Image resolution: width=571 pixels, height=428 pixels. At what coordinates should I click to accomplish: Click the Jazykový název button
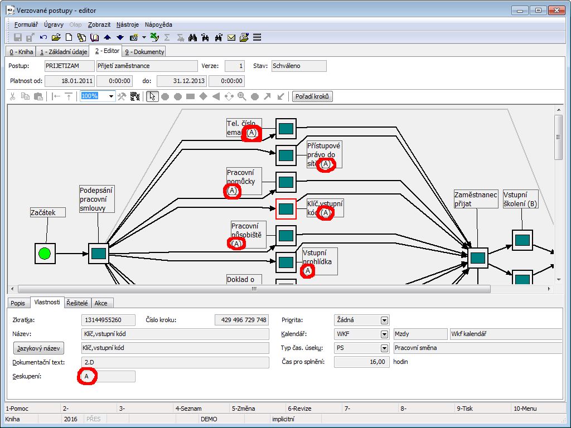38,348
